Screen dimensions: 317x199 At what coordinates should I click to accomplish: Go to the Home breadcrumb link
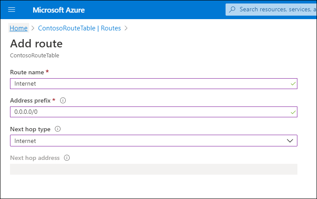point(18,28)
